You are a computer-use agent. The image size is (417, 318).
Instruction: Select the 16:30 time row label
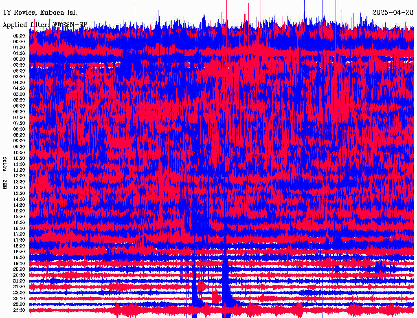pos(19,228)
